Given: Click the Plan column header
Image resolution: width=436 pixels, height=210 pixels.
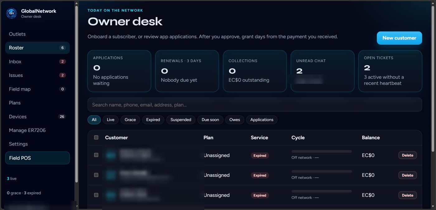Looking at the screenshot, I should coord(208,138).
